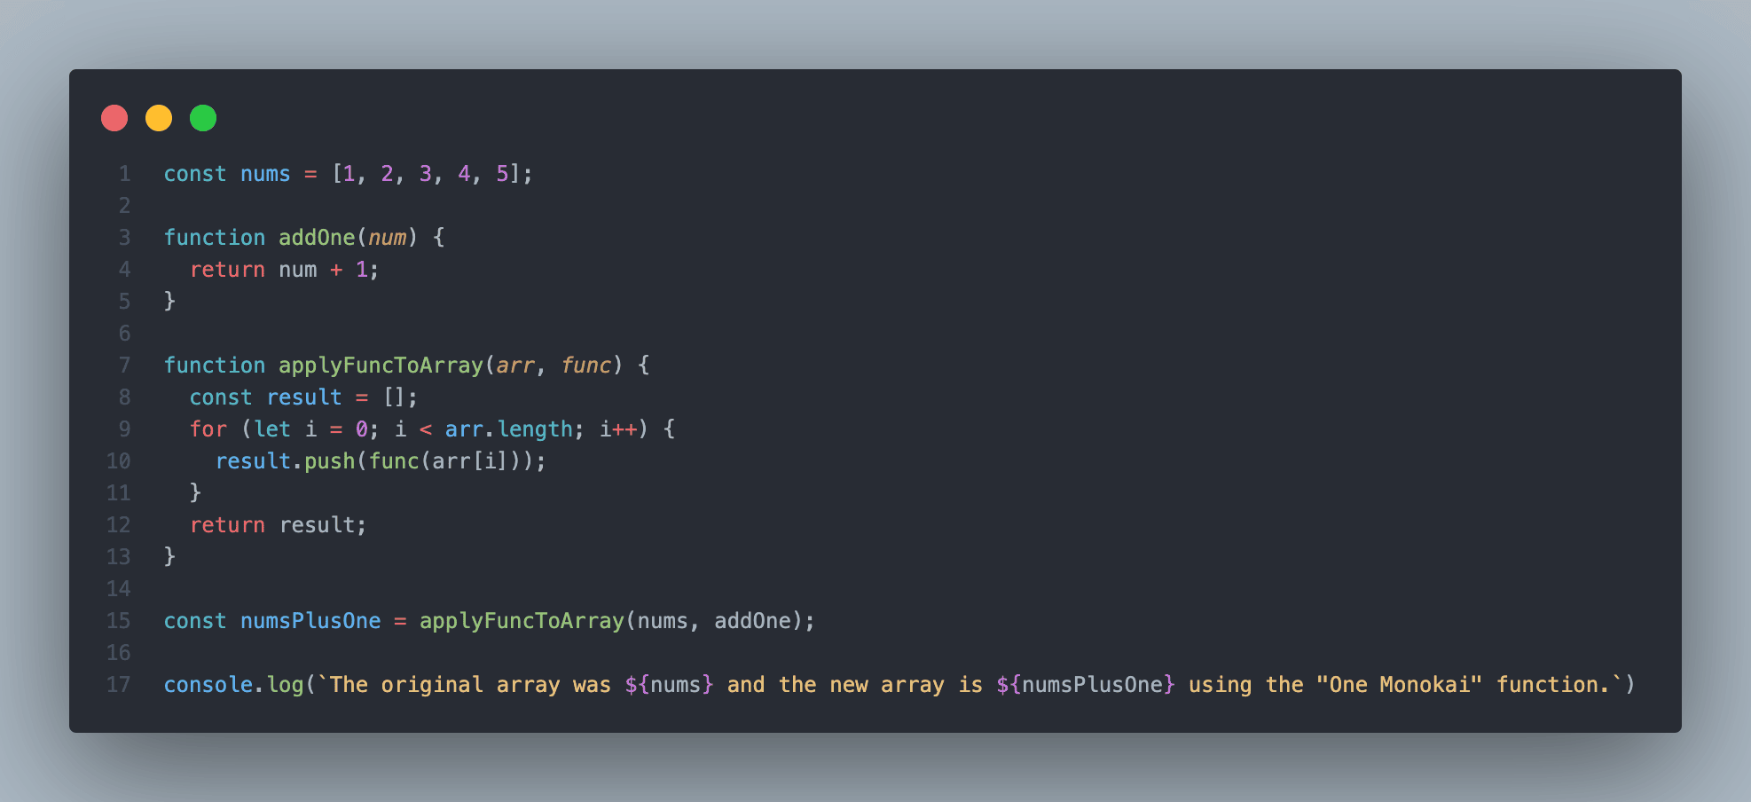Click the 'return' keyword on line 4
1751x802 pixels.
(x=227, y=270)
